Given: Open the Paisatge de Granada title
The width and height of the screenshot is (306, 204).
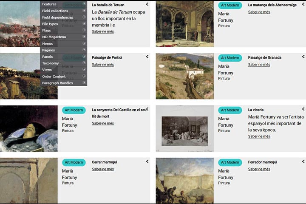Looking at the screenshot, I should tap(265, 58).
